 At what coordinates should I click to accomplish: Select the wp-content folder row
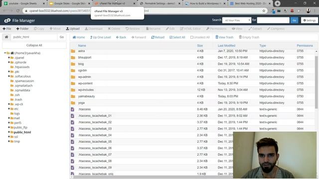[193, 84]
